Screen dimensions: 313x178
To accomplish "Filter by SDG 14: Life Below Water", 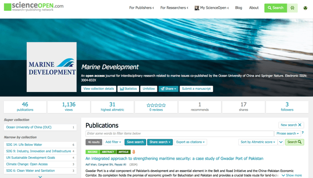I will pos(40,145).
